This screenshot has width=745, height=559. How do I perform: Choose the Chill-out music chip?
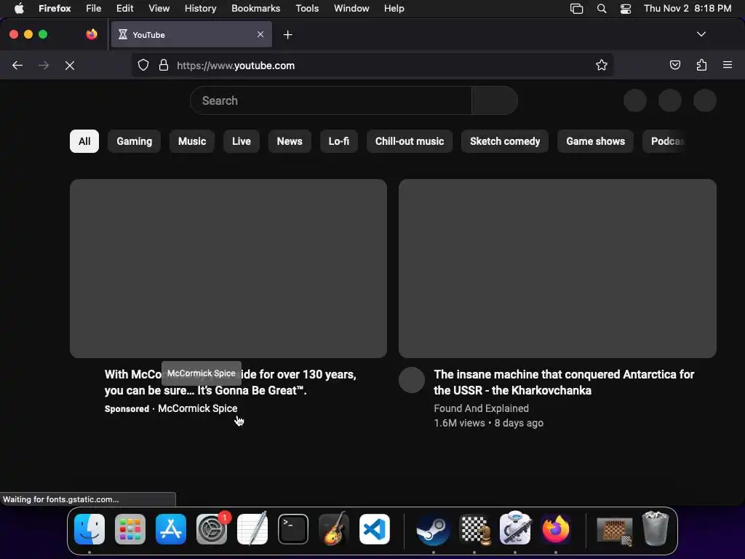tap(410, 141)
